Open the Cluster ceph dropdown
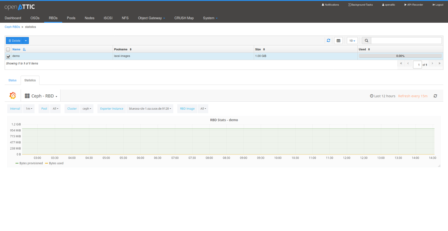This screenshot has height=231, width=448. [87, 109]
